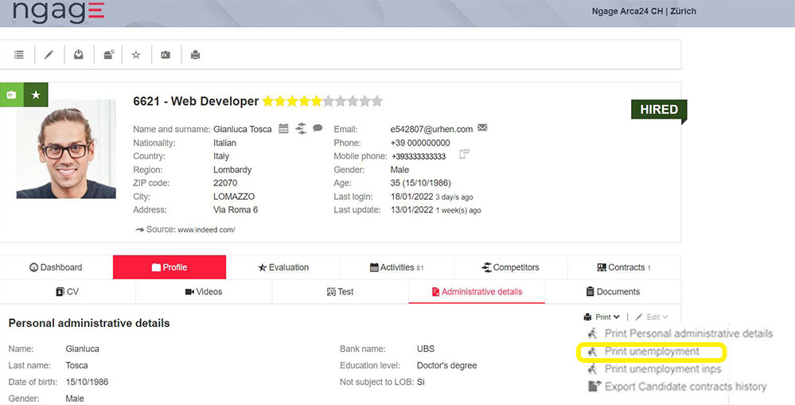Viewport: 795px width, 405px height.
Task: Click the SMS icon beside mobile phone
Action: (x=465, y=154)
